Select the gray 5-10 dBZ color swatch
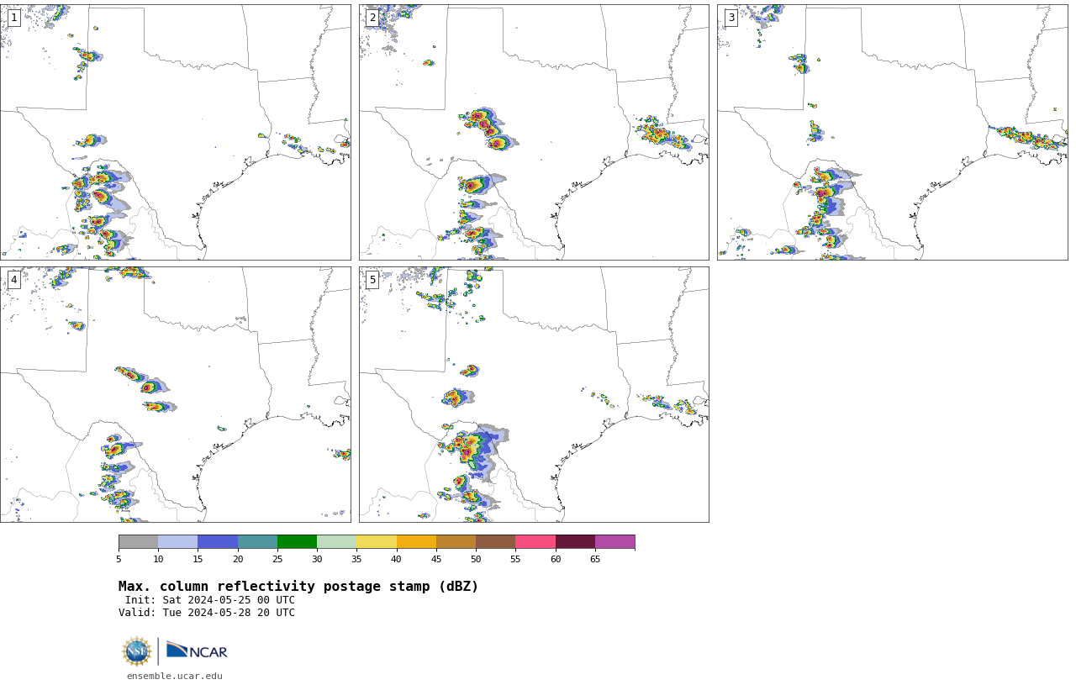Screen dimensions: 1076x685 [x=138, y=541]
